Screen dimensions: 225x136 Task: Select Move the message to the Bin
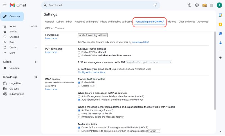(x=79, y=114)
